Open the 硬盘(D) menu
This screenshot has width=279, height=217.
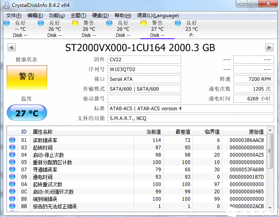pos(100,15)
